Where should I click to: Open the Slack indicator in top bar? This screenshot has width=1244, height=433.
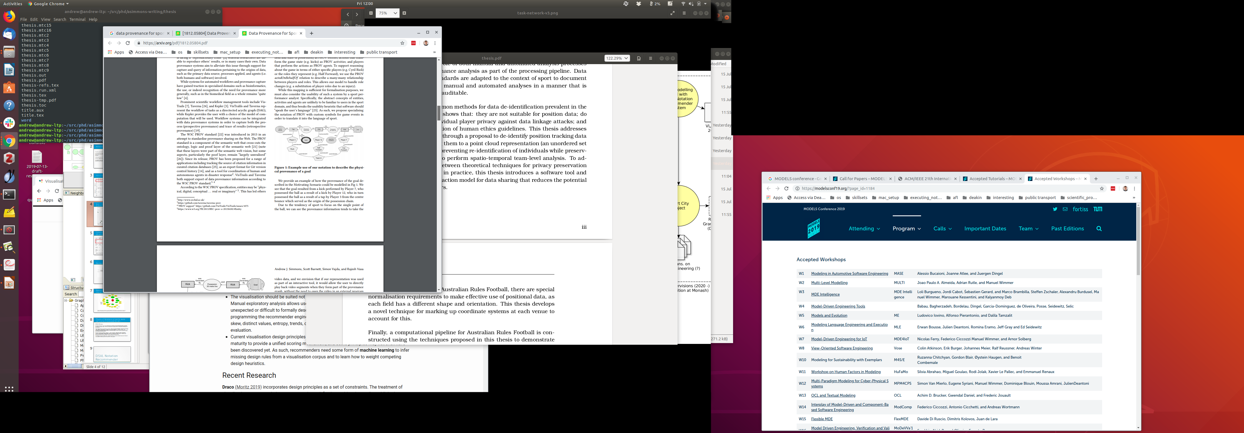626,3
